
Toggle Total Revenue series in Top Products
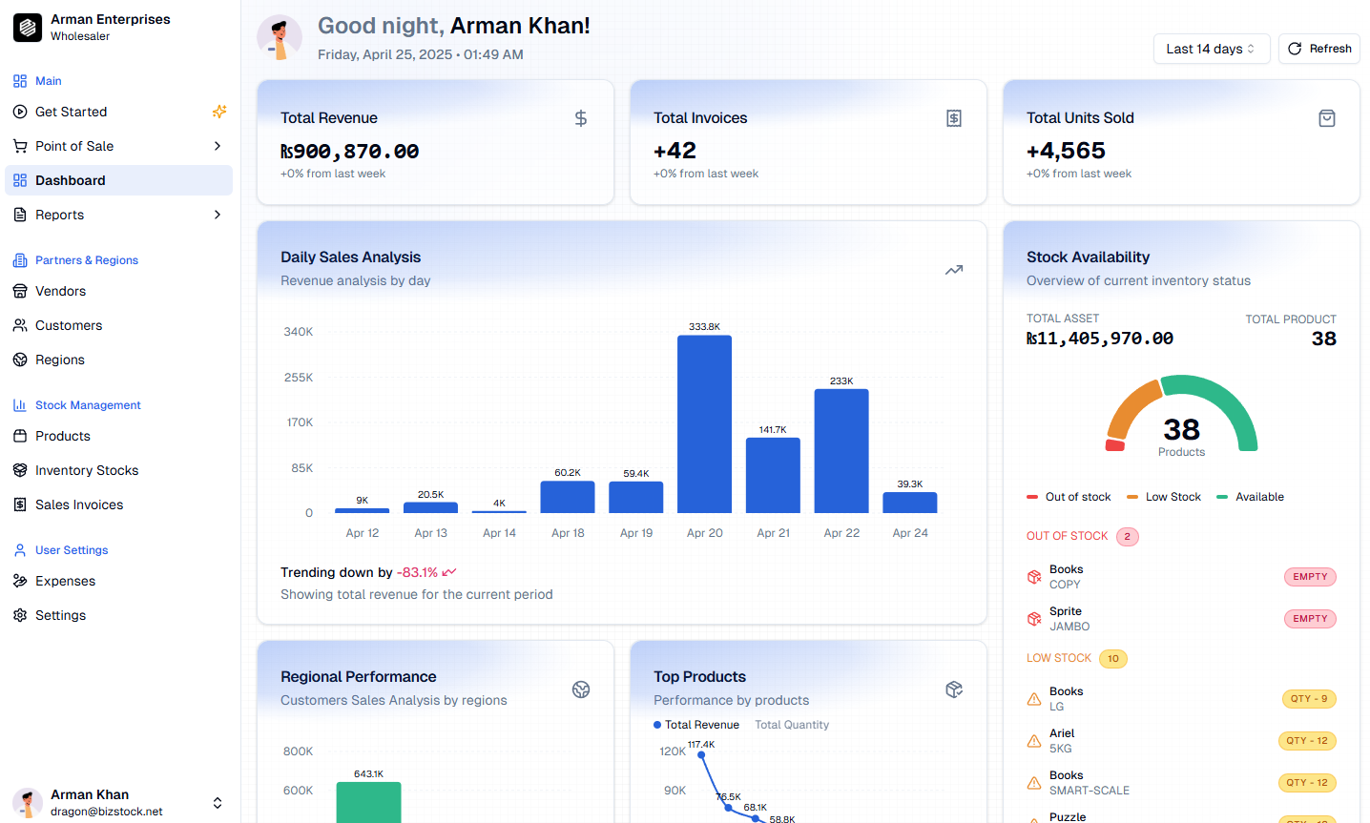[x=696, y=725]
